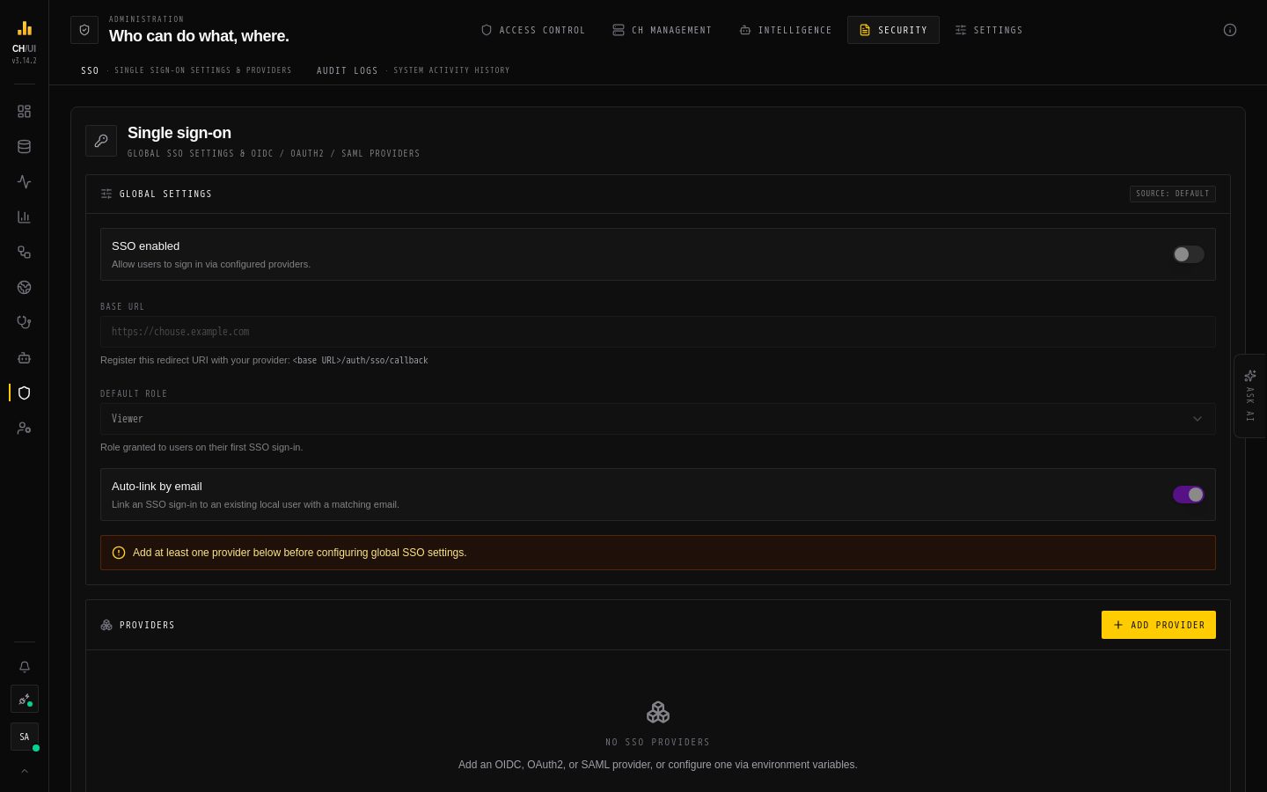
Task: Switch to Settings tab
Action: (x=989, y=30)
